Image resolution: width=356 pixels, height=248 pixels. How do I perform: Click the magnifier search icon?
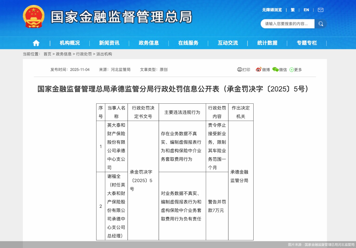321,24
